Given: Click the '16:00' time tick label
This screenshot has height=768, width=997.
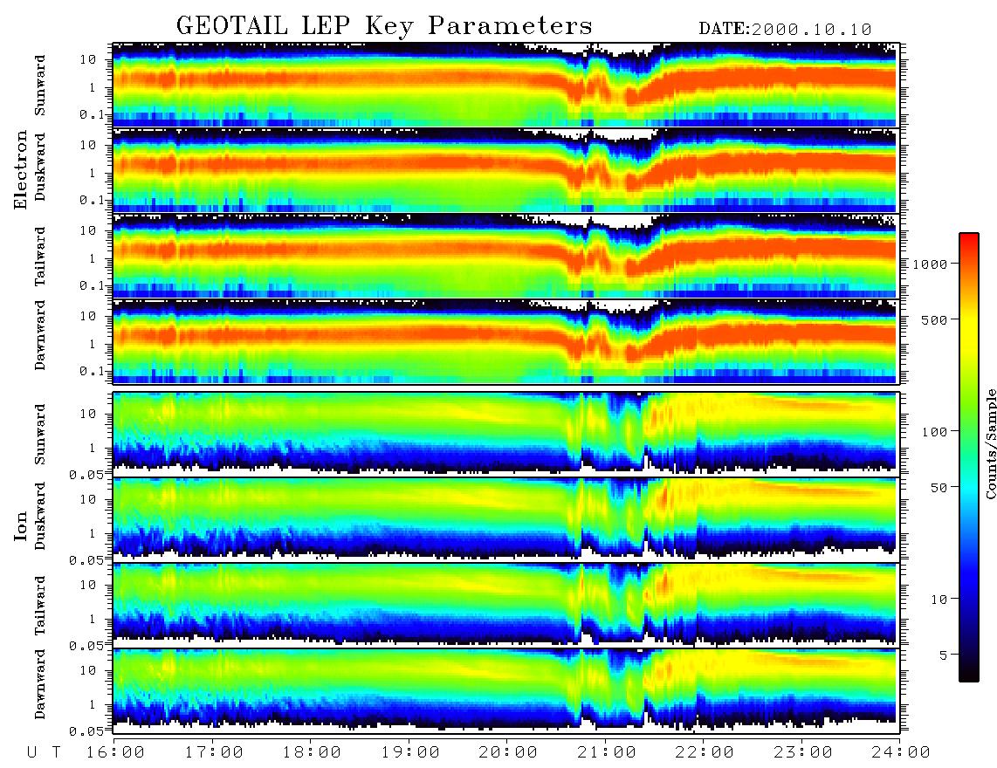Looking at the screenshot, I should point(115,753).
